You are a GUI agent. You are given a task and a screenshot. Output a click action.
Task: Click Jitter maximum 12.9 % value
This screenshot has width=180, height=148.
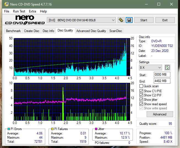click(126, 138)
